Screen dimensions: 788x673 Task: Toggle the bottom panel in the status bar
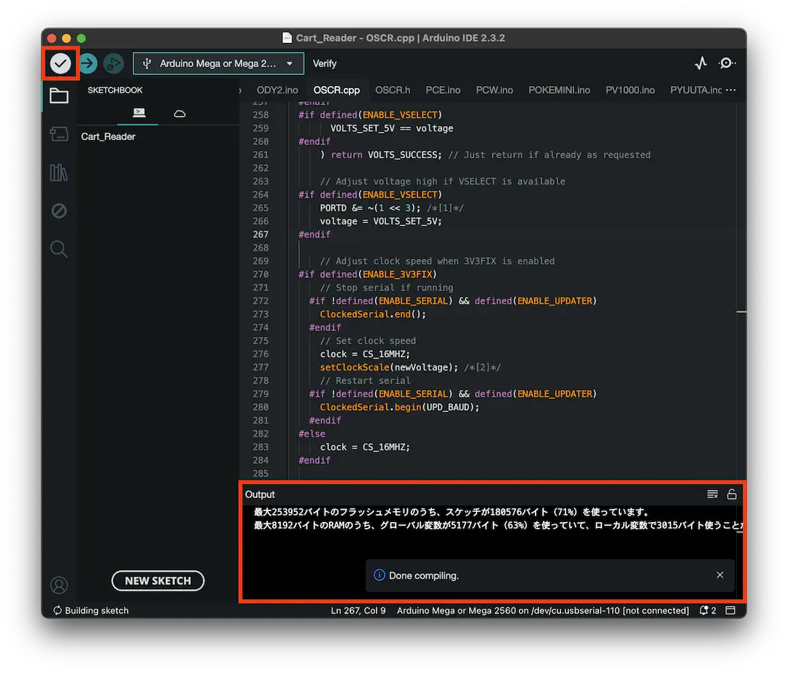(730, 610)
